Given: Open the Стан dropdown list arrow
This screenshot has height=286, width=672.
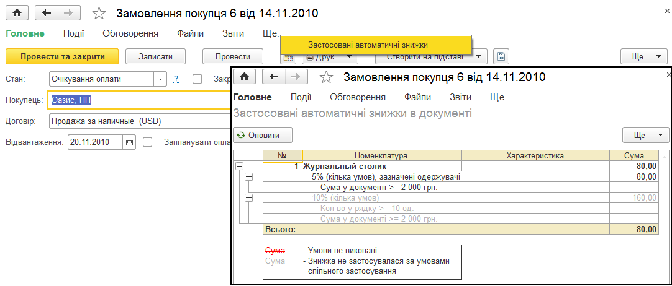Looking at the screenshot, I should [160, 79].
